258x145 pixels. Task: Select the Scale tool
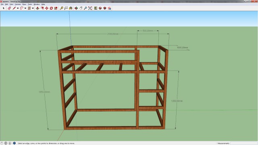coord(56,8)
